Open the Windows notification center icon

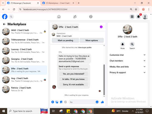(x=147, y=111)
